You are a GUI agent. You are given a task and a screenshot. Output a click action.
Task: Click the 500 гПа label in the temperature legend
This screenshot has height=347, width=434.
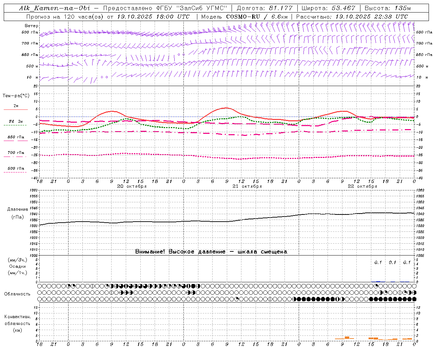(16, 168)
